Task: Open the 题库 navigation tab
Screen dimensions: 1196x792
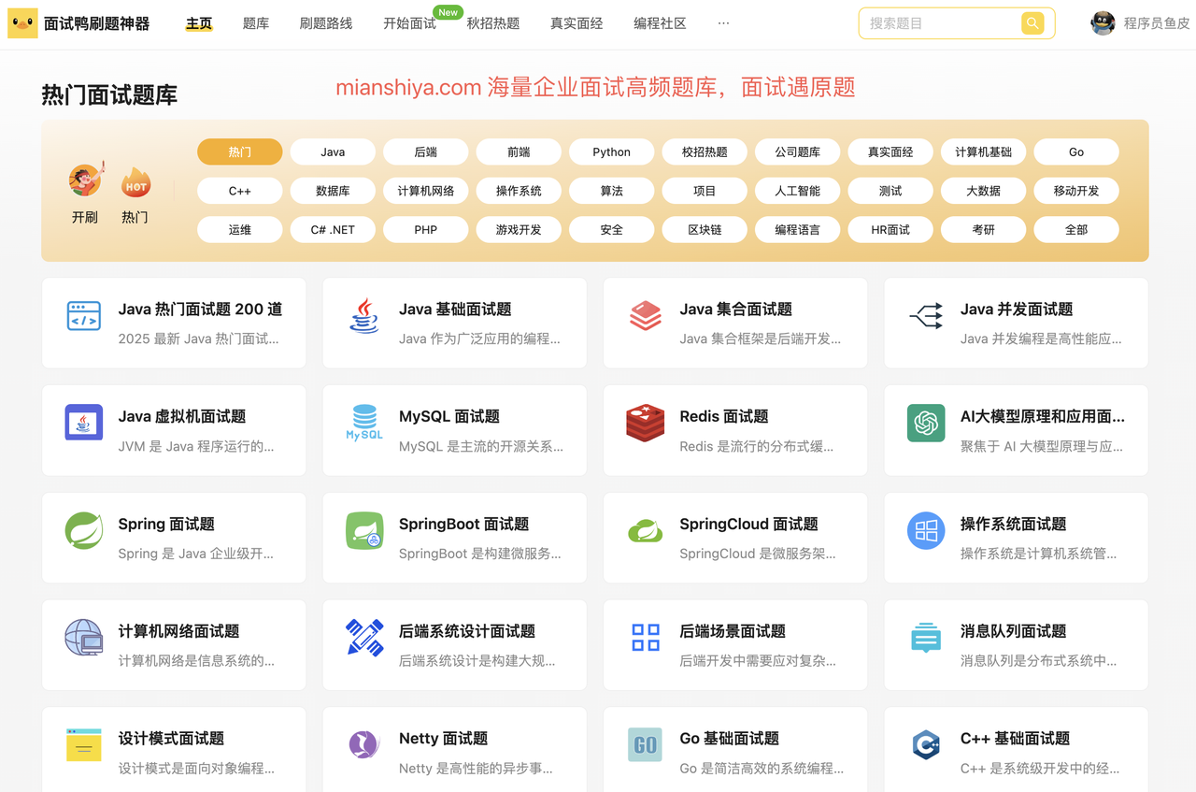Action: pos(256,23)
